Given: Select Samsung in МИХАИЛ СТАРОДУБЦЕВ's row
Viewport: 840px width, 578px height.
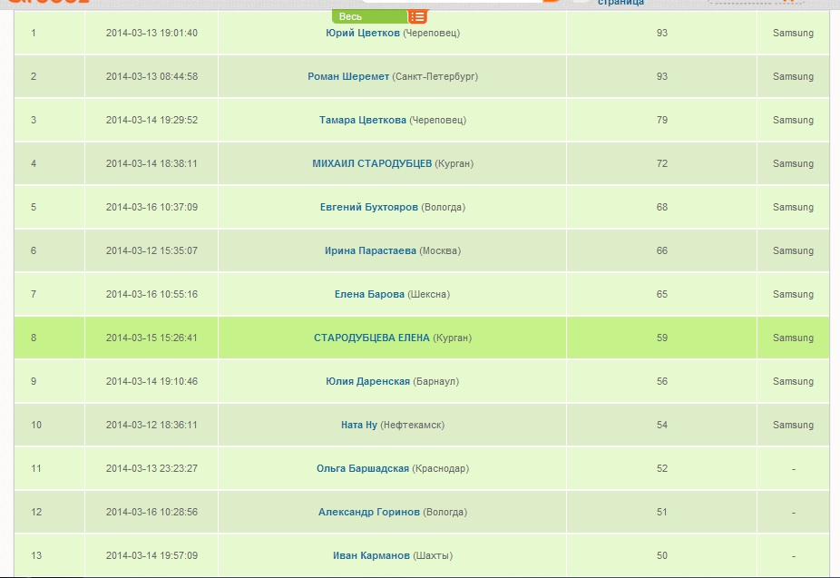Looking at the screenshot, I should (x=793, y=163).
